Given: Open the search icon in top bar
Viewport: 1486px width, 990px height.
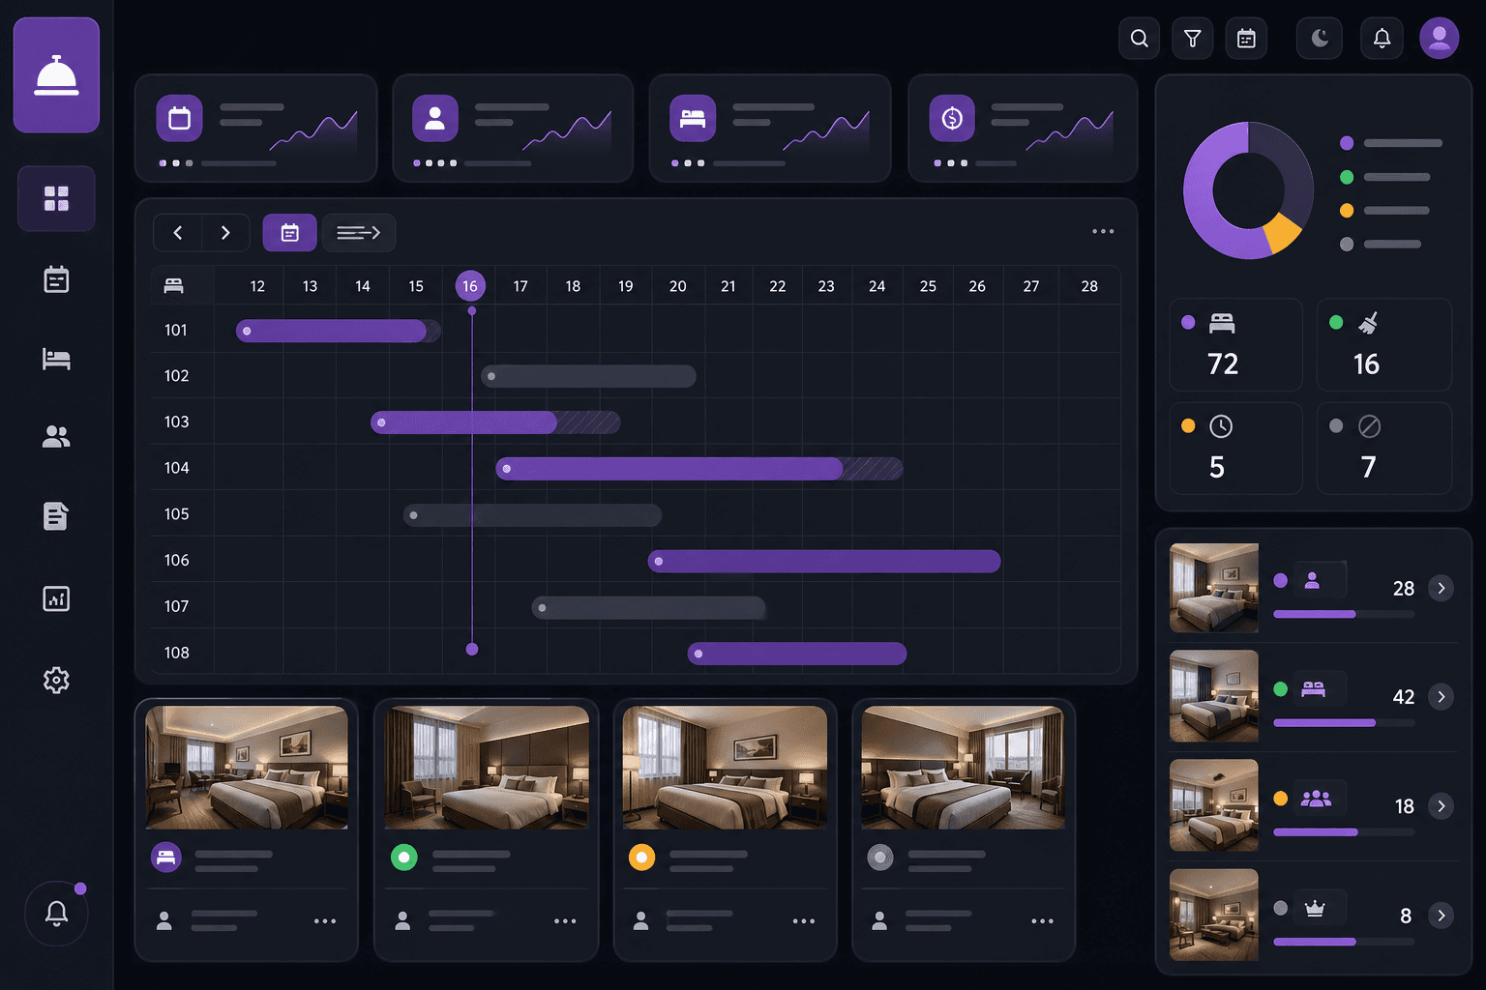Looking at the screenshot, I should (x=1140, y=39).
